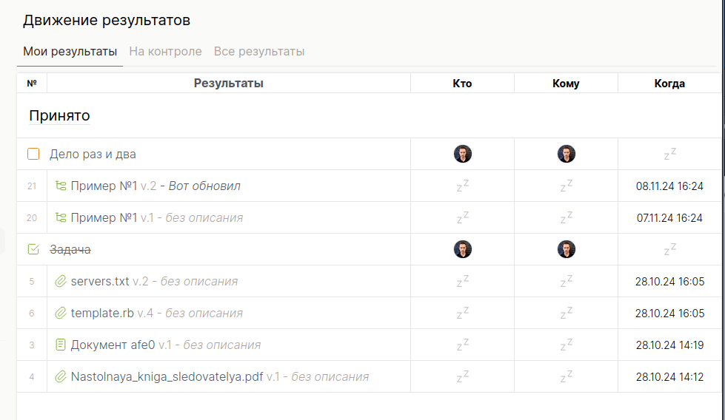Collapse the Принято section heading

click(59, 115)
